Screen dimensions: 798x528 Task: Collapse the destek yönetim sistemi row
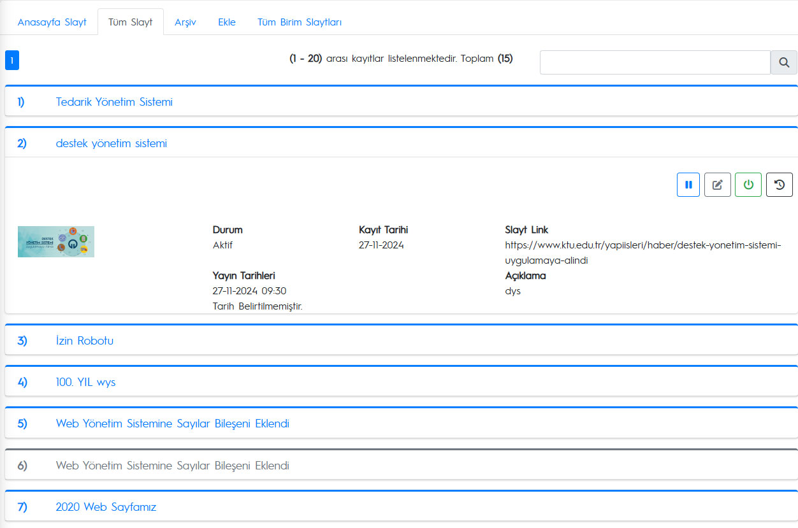(401, 143)
